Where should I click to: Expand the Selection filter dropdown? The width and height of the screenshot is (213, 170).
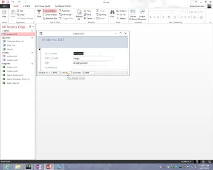[66, 11]
